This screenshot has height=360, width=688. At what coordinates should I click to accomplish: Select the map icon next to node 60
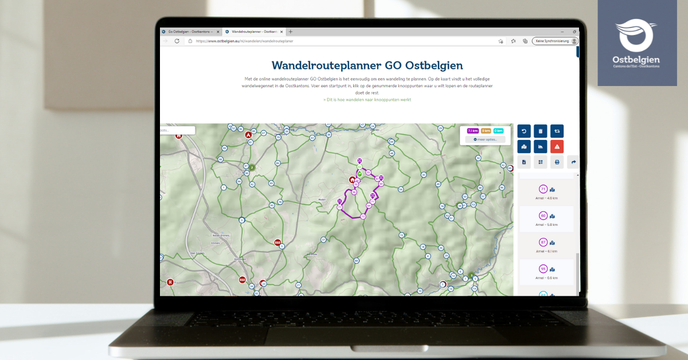552,216
